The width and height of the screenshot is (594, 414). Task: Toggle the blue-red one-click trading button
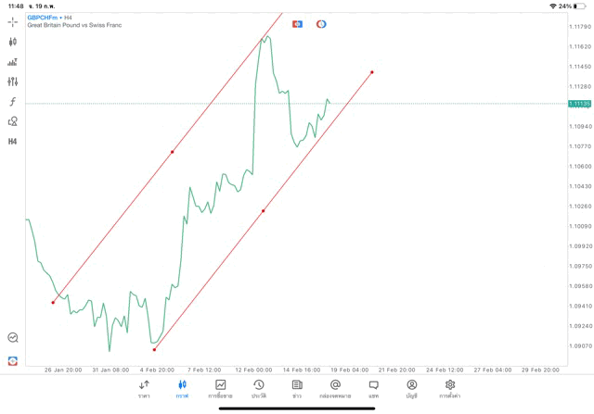coord(297,24)
